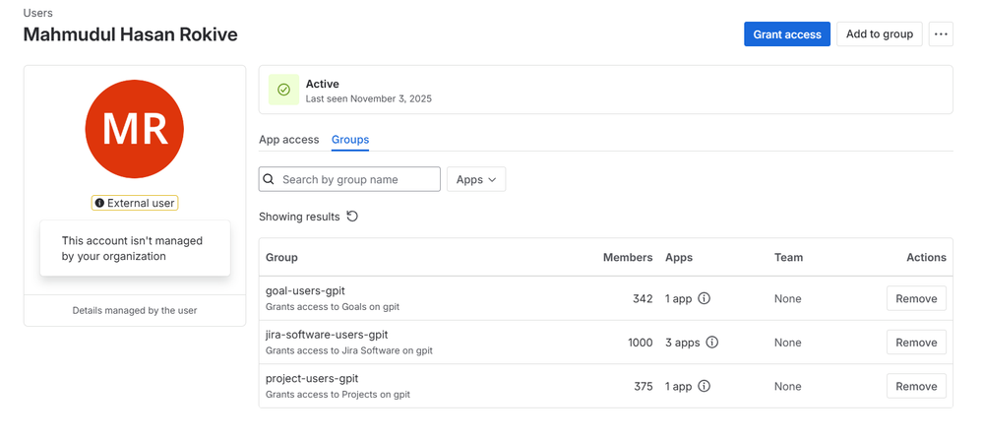Click the Group column header
This screenshot has width=983, height=439.
281,257
